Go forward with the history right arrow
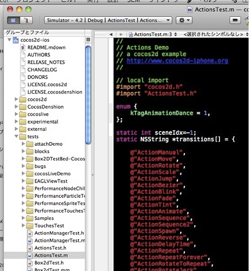Viewport: 249px width, 271px height. [x=121, y=35]
